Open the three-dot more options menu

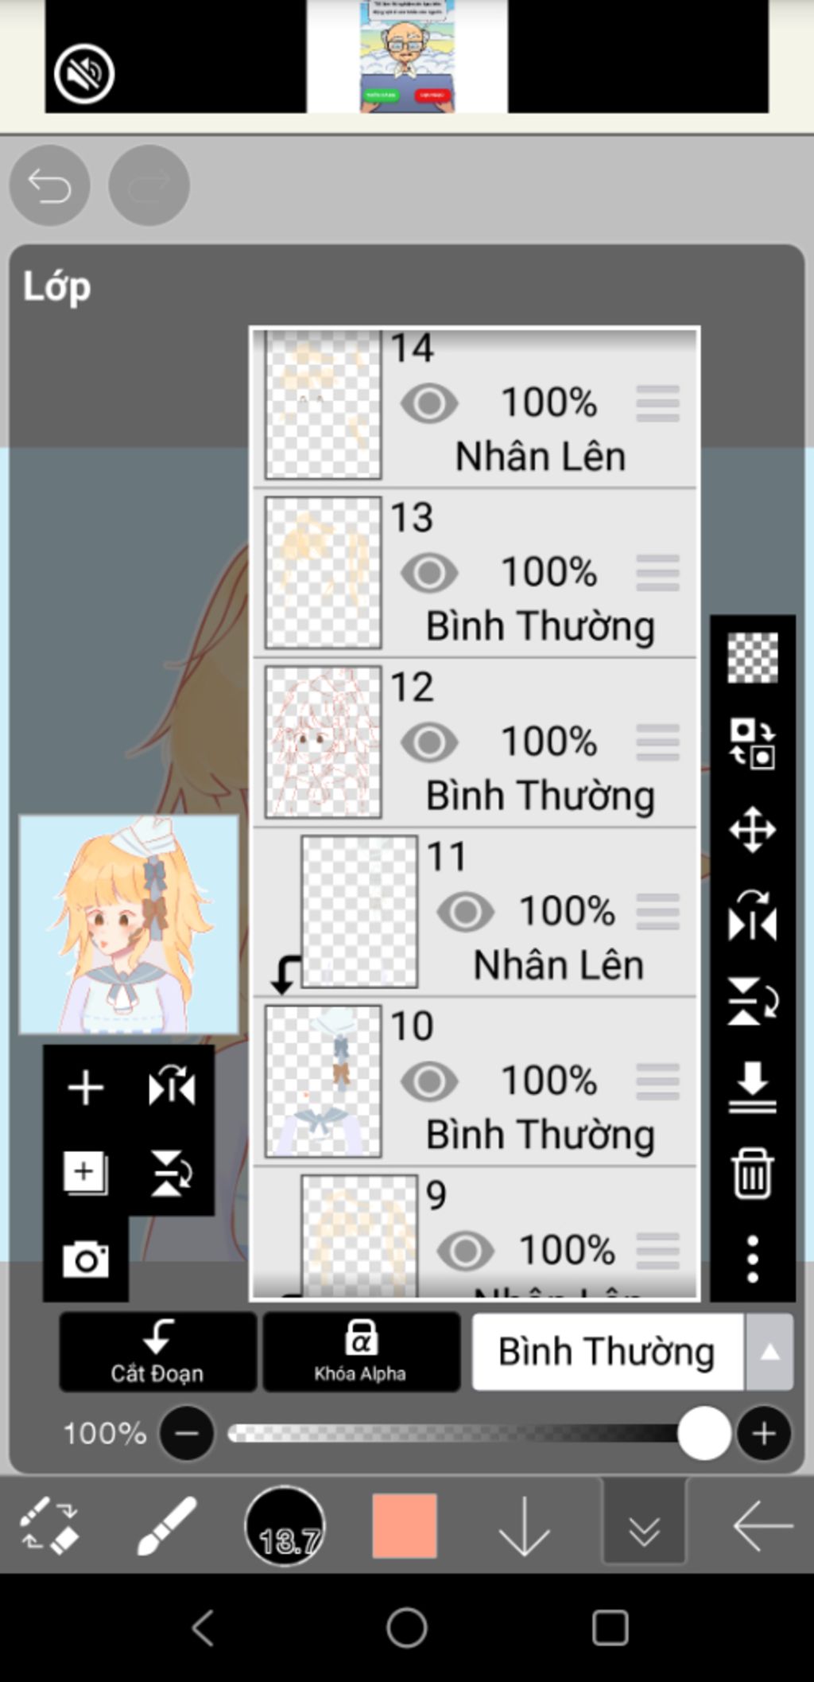pos(752,1259)
